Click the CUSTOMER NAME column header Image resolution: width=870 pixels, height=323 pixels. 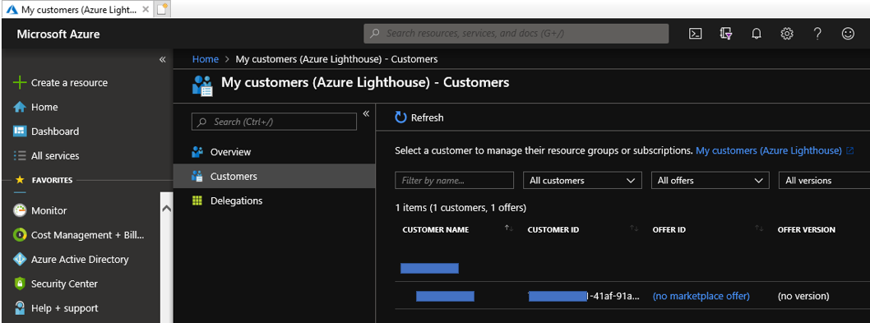coord(436,230)
